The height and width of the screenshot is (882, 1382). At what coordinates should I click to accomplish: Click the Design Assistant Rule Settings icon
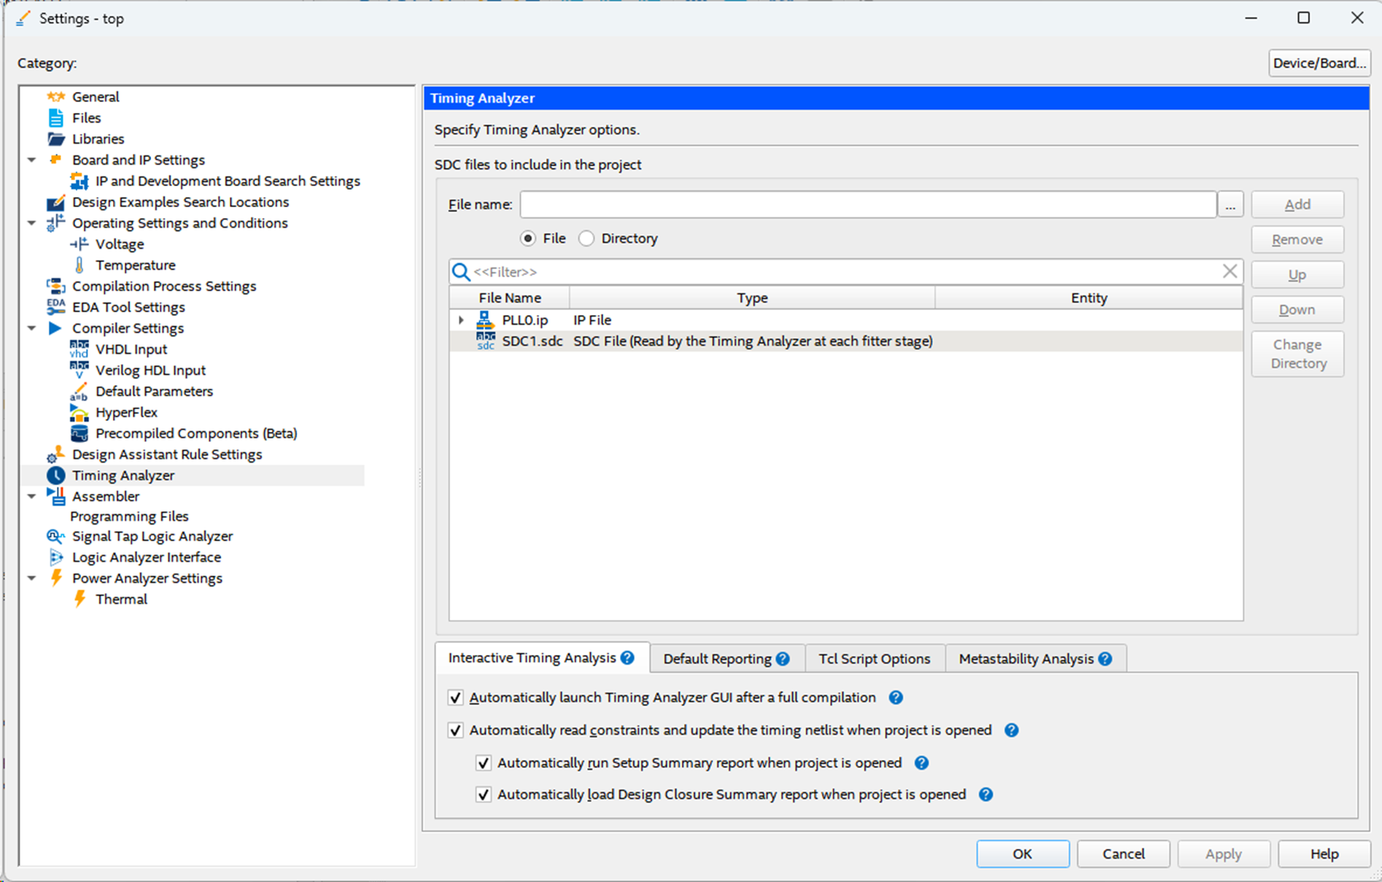coord(55,454)
